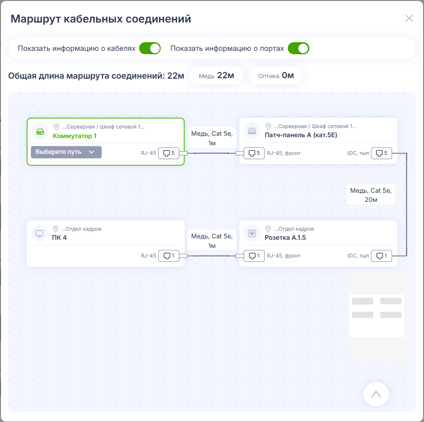Close the cable route dialog
This screenshot has height=422, width=424.
pyautogui.click(x=409, y=18)
